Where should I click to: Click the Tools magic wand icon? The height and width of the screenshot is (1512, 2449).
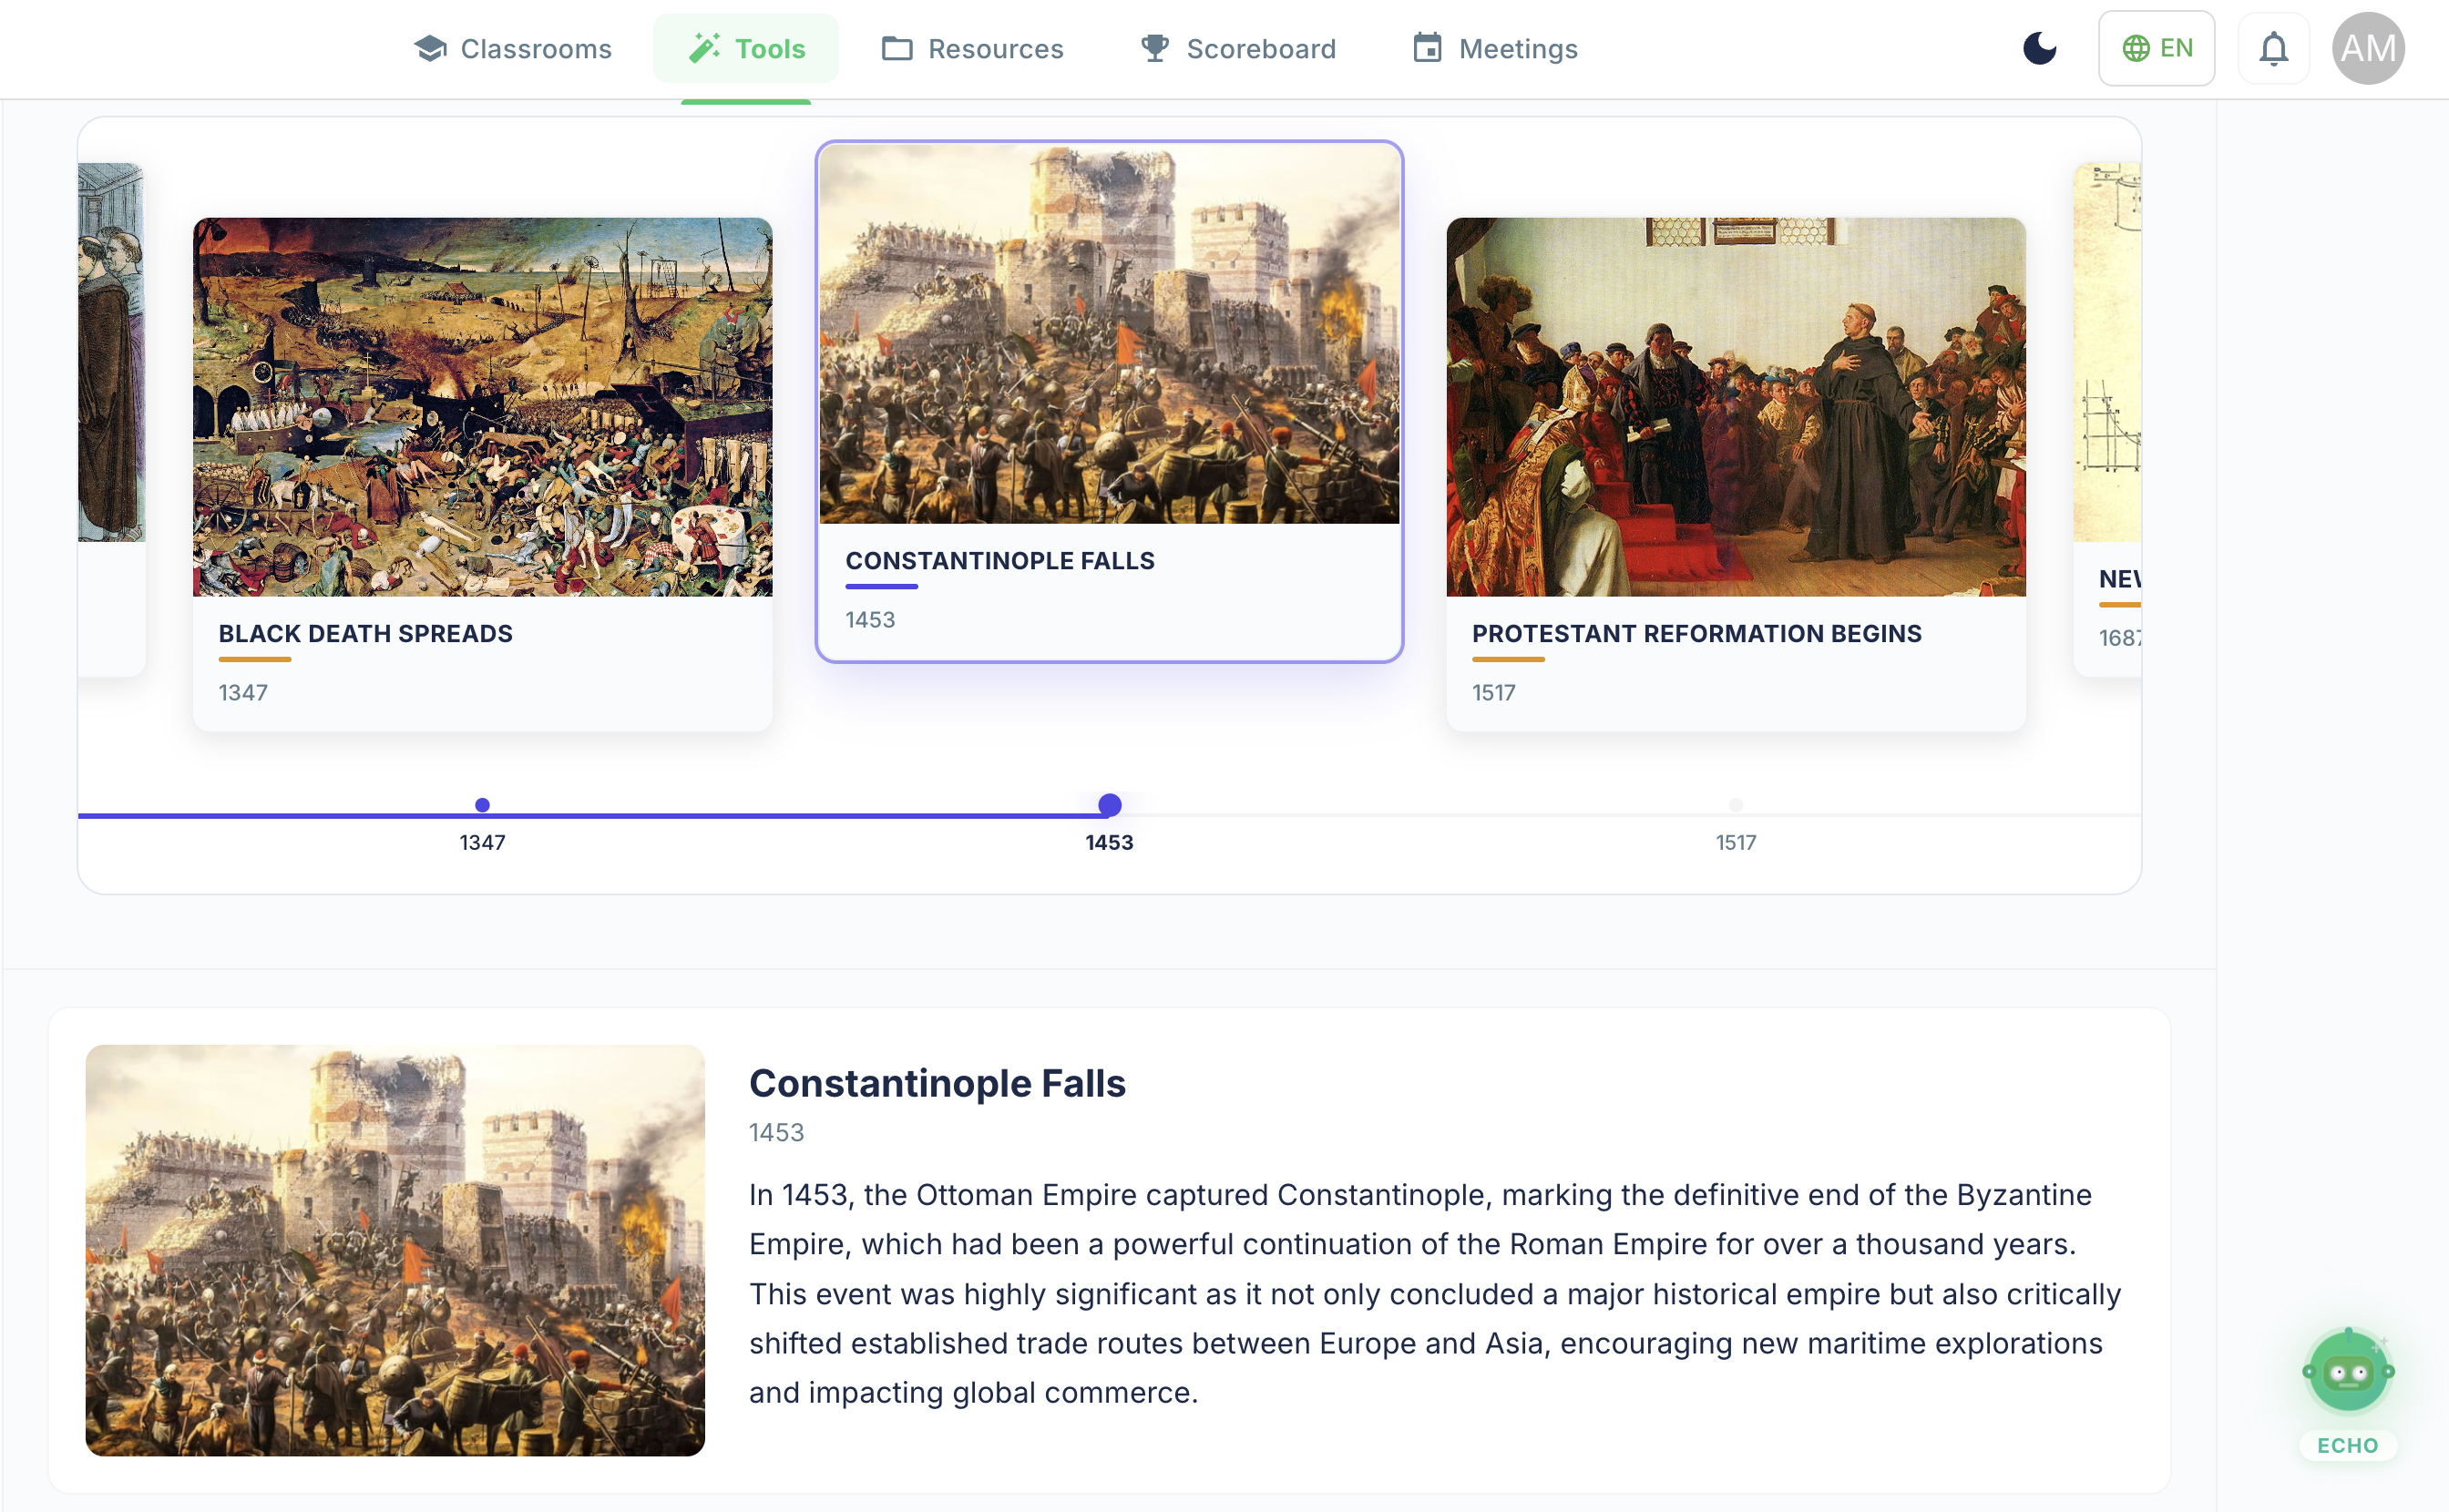click(x=705, y=48)
